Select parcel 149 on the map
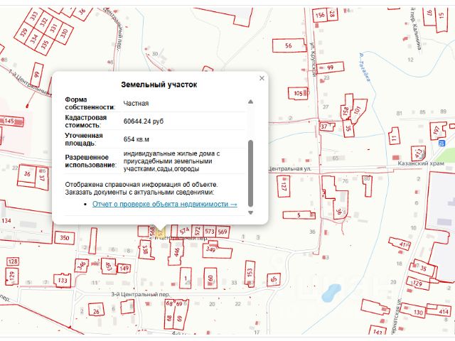 [124, 269]
